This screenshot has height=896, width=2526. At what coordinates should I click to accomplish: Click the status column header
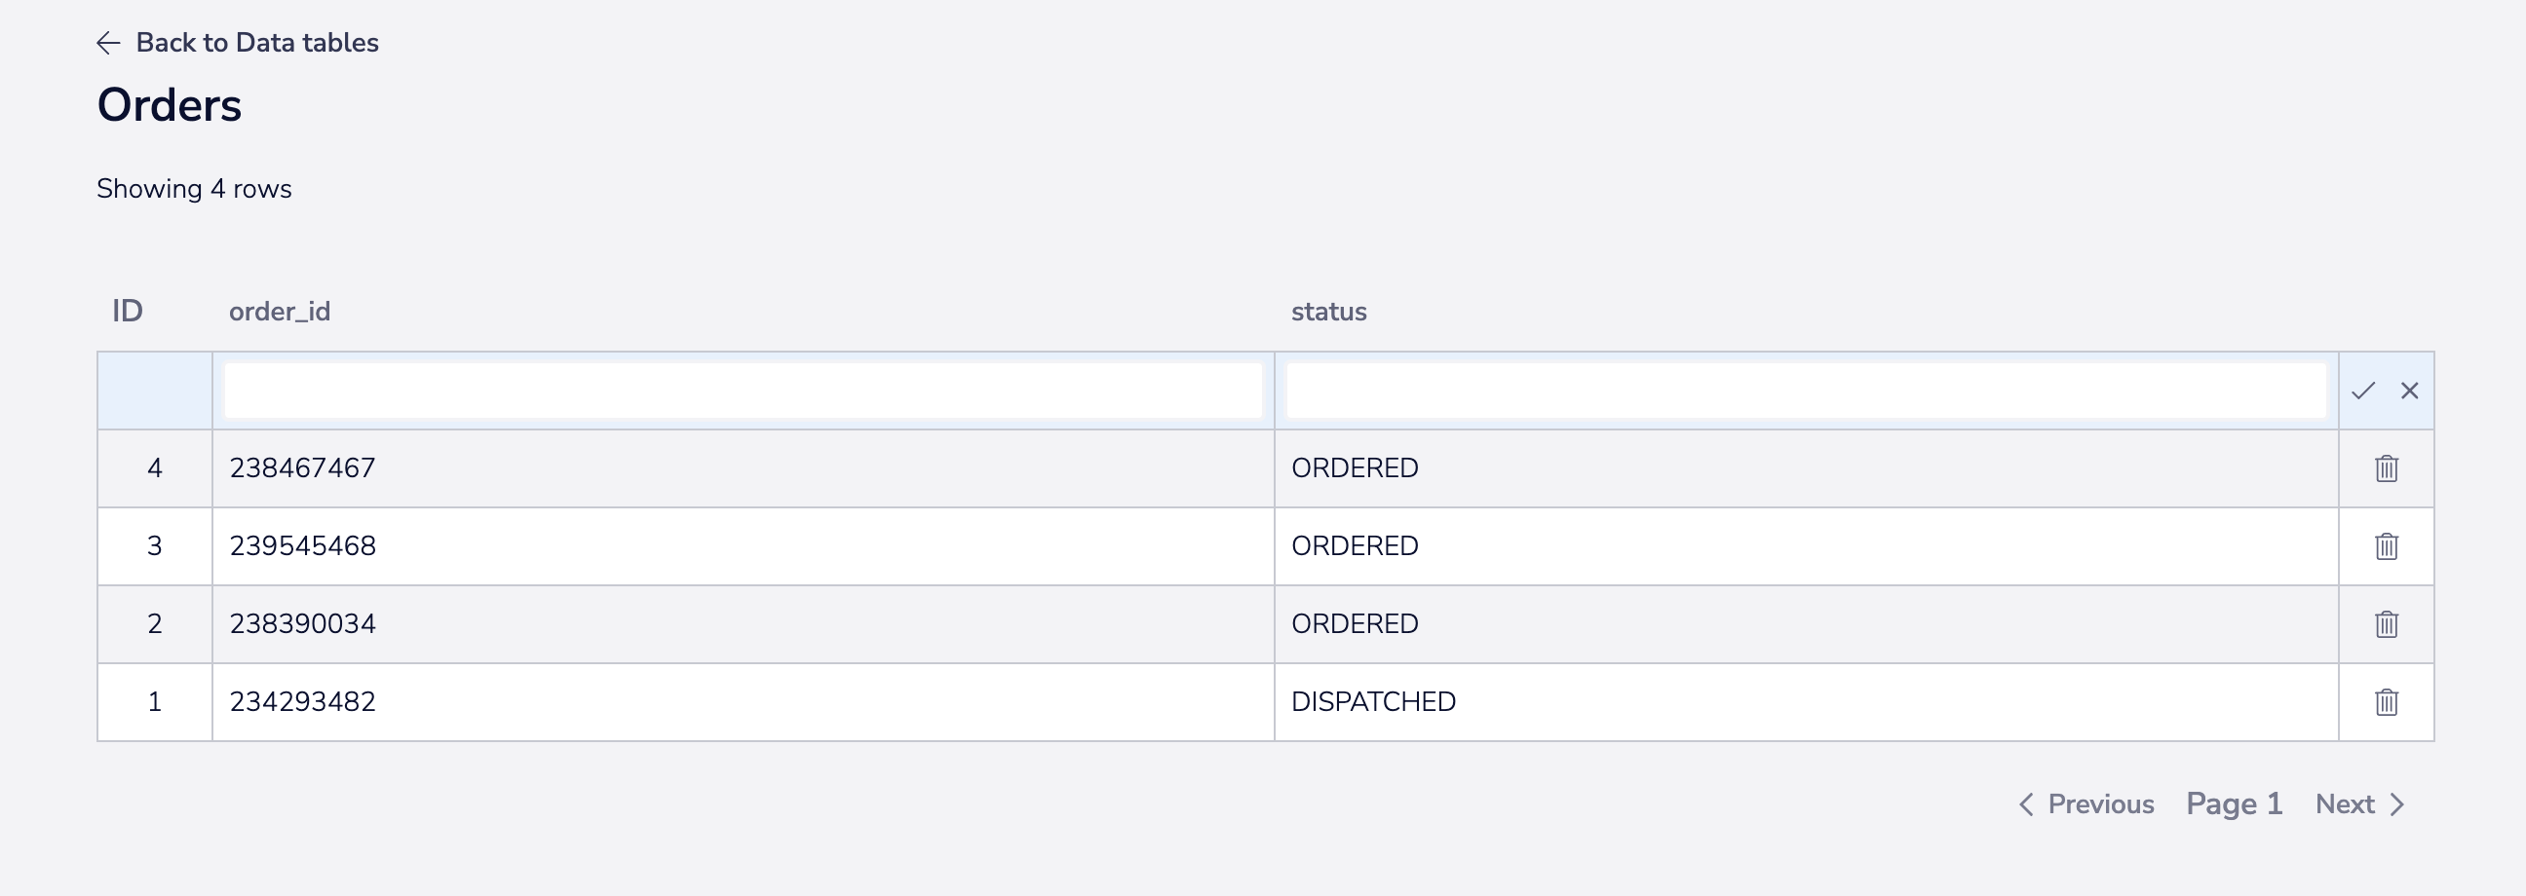pos(1328,311)
